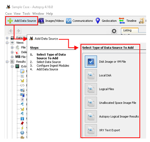
Task: Click the MB File Size icon
Action: [18, 57]
